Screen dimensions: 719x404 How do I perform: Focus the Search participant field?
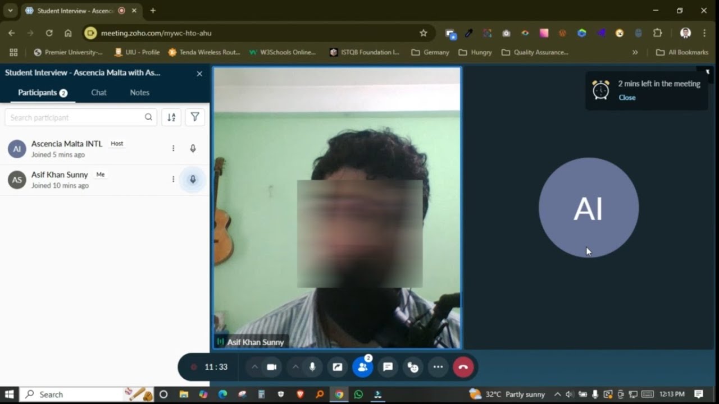click(81, 117)
